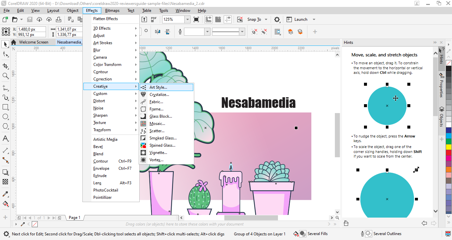
Task: Open the Launch dropdown arrow
Action: pos(314,19)
